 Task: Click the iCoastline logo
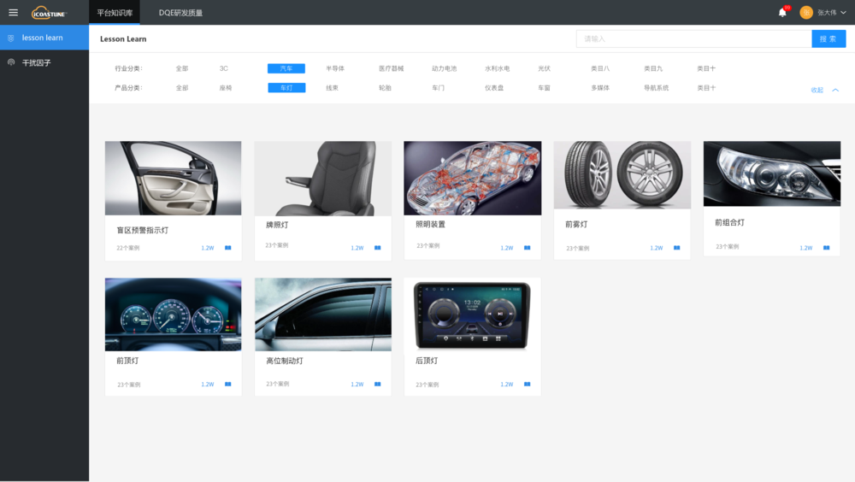coord(49,13)
